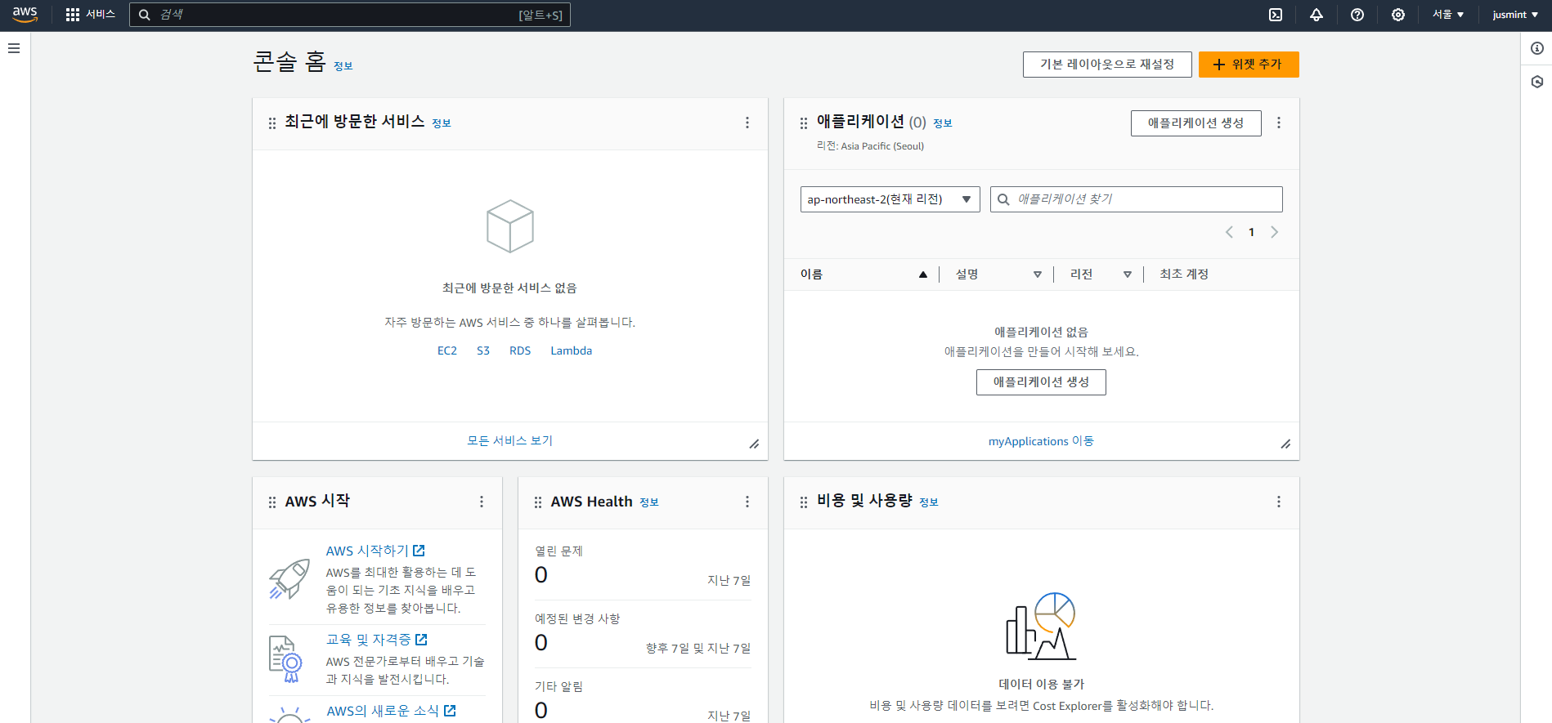Open the 서울 region dropdown
The image size is (1552, 723).
(x=1448, y=15)
